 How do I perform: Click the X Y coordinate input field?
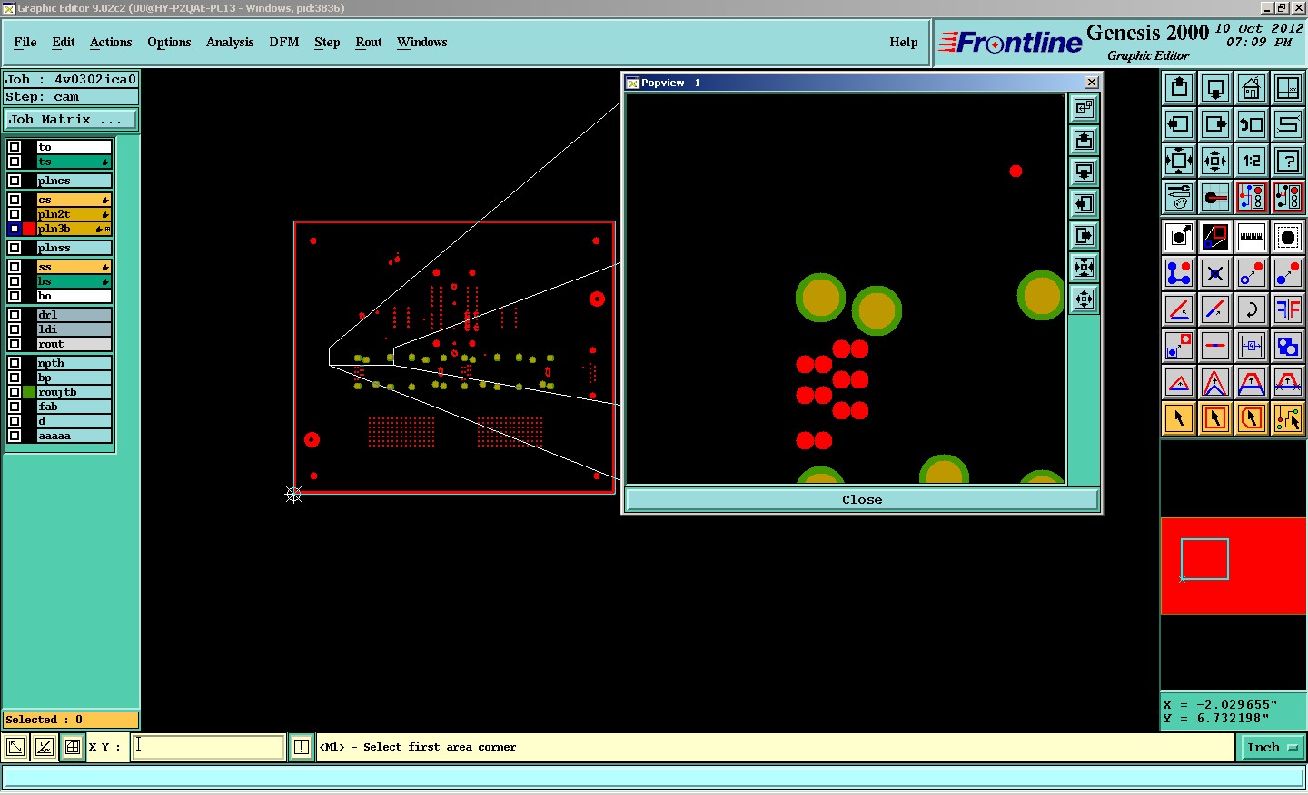click(x=209, y=747)
